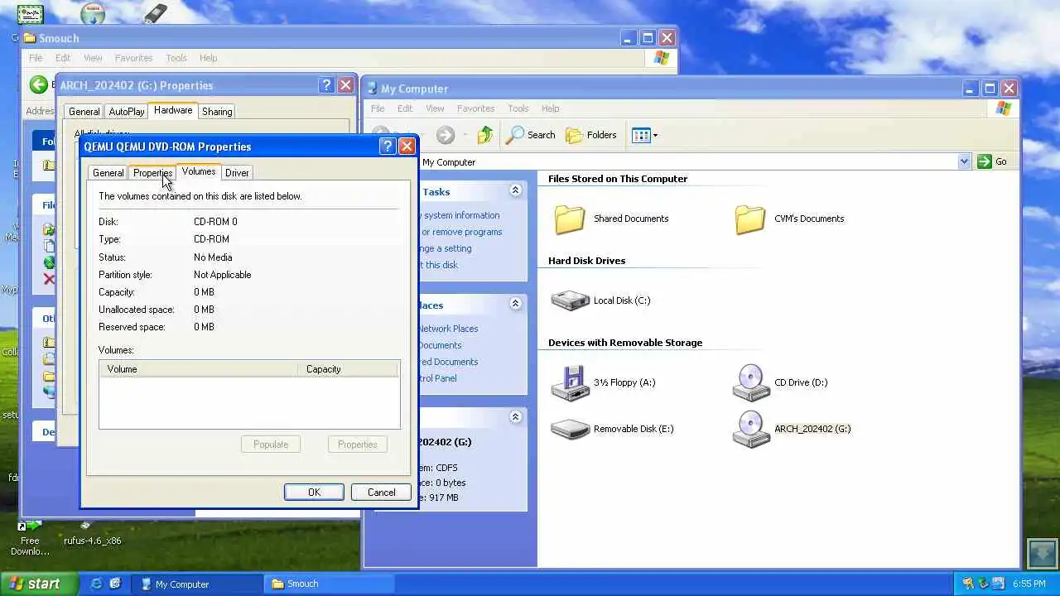Click the help question mark on ARCH_202402 Properties

tap(326, 85)
